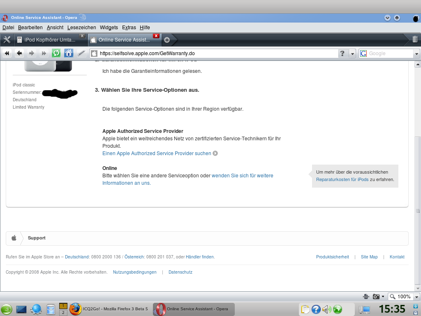This screenshot has height=316, width=421.
Task: Follow the Apple Authorized Service Provider suchen link
Action: pos(157,153)
